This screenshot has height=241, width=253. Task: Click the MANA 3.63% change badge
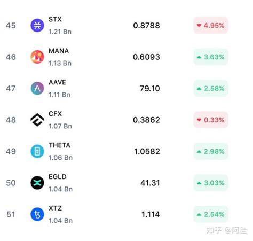point(211,57)
